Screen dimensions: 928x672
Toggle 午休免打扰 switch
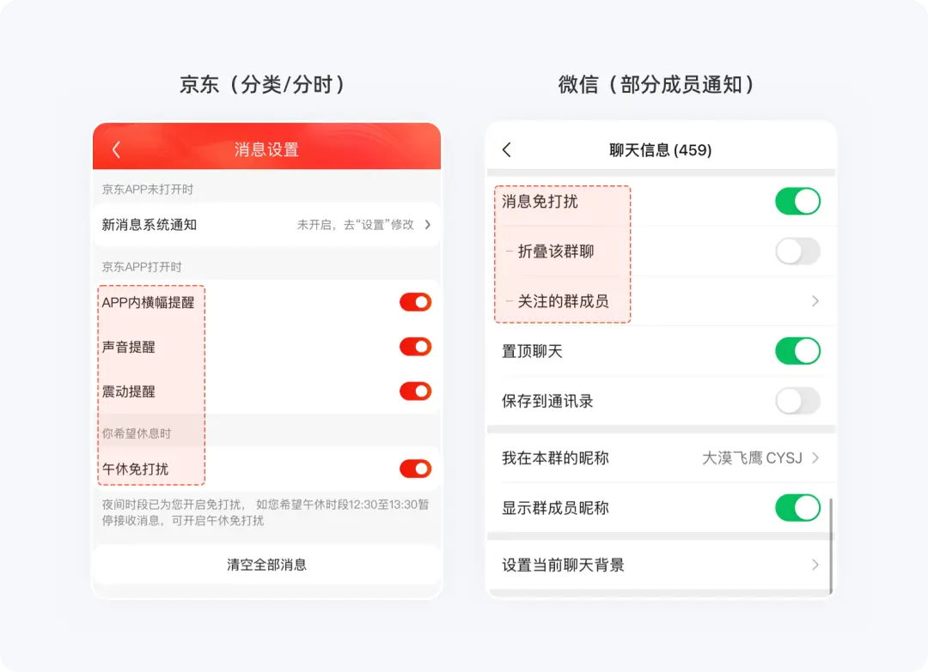click(416, 469)
